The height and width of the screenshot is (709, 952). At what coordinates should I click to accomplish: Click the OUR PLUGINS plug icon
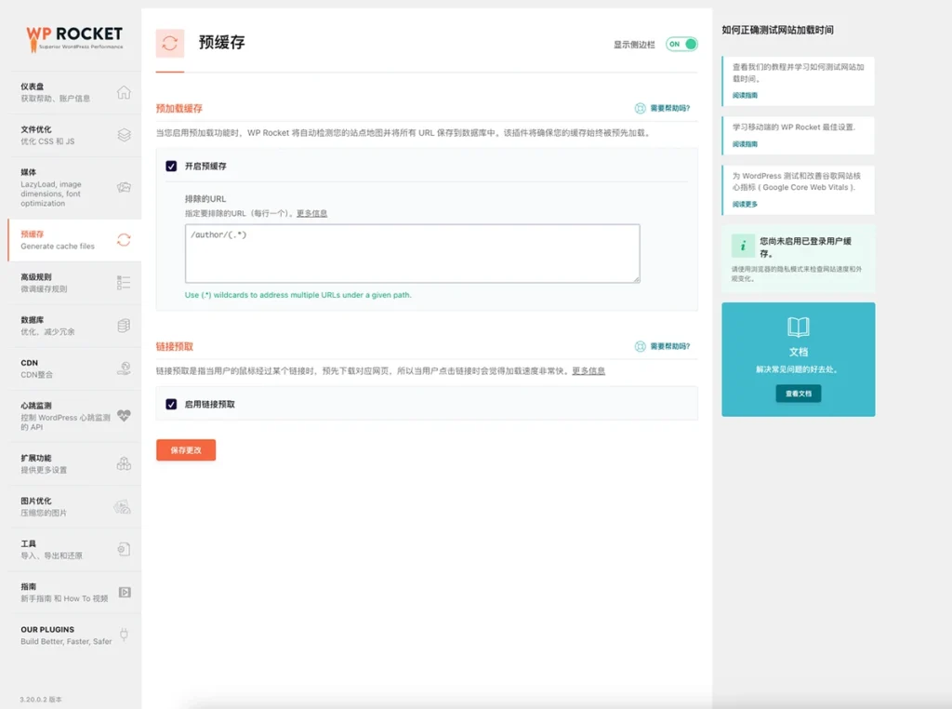coord(124,635)
